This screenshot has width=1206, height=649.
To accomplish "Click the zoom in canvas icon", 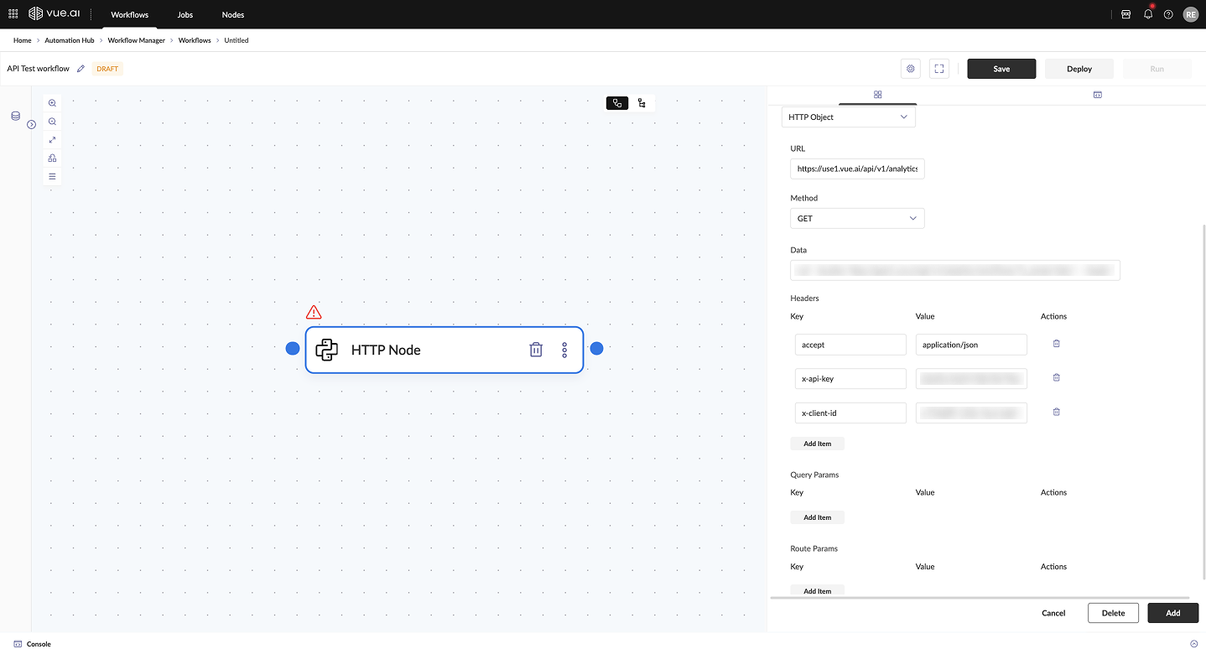I will click(x=52, y=103).
